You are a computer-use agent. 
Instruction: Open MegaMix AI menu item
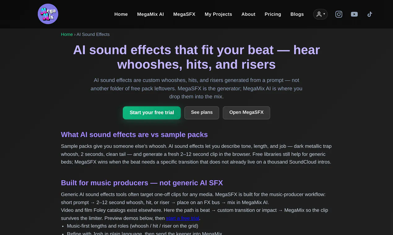tap(150, 14)
